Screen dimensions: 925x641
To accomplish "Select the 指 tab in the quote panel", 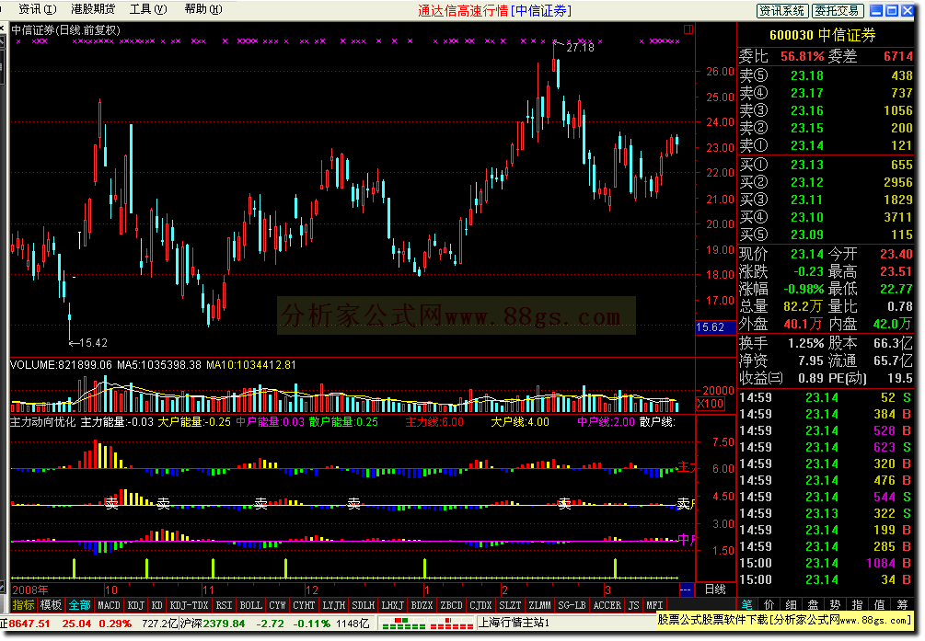I will point(858,605).
